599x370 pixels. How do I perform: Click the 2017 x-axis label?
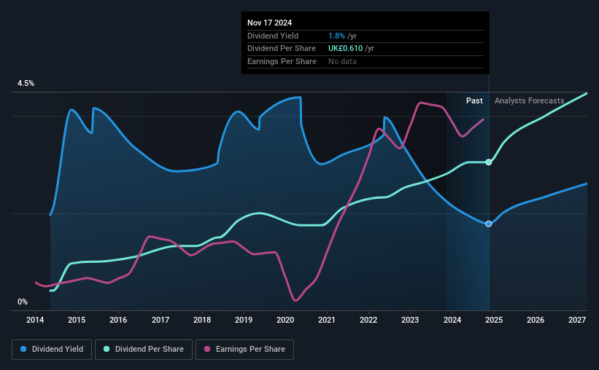[x=160, y=320]
